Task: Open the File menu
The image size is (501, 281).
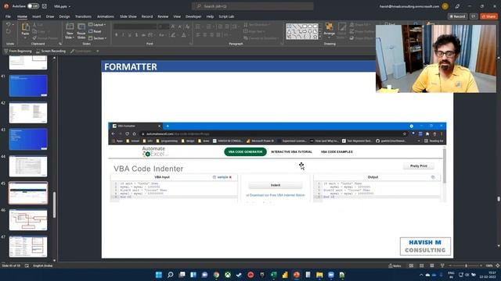Action: [x=8, y=16]
